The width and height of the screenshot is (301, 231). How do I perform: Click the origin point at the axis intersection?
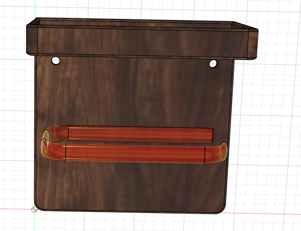point(34,209)
